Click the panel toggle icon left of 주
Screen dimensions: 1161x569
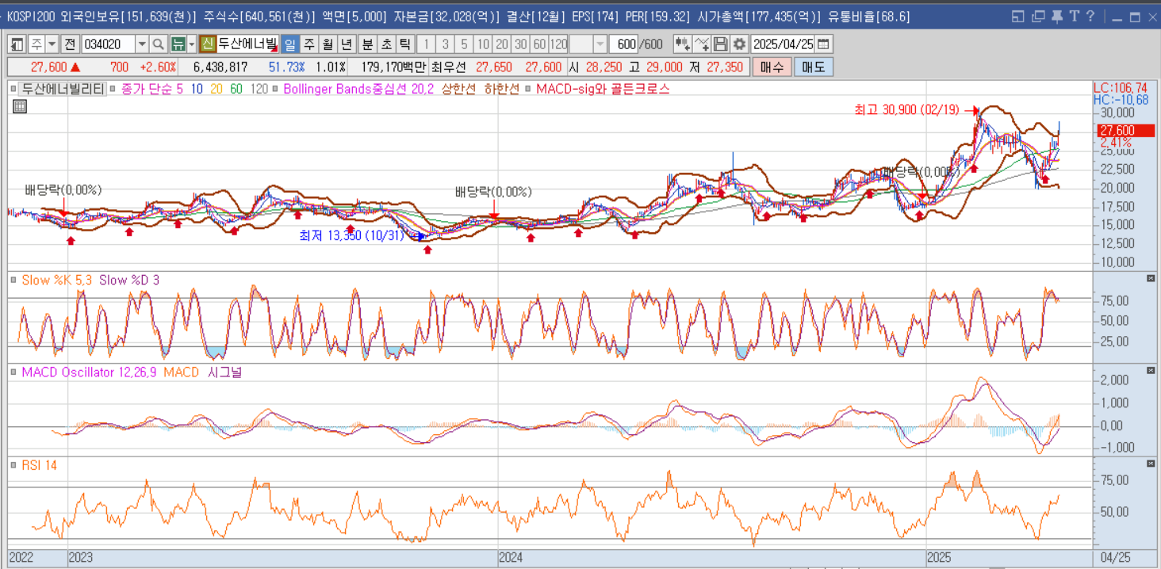point(17,44)
